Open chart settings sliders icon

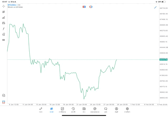(x=4, y=23)
